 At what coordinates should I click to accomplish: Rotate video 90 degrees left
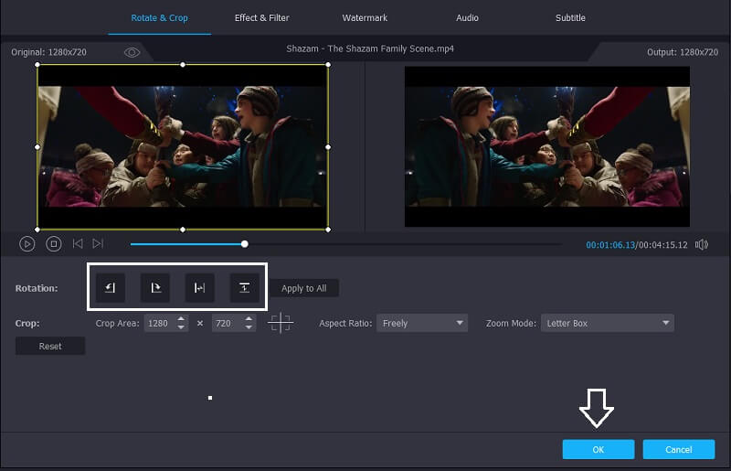coord(111,288)
